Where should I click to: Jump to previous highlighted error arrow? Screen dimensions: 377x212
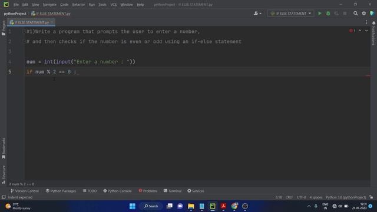click(x=360, y=31)
